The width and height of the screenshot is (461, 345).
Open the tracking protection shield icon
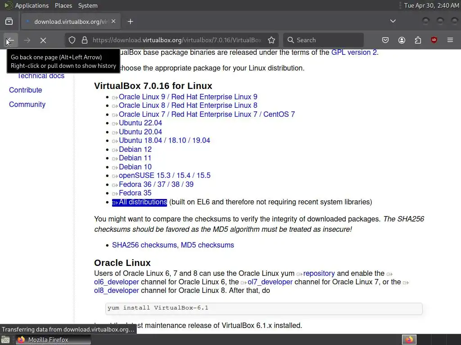click(x=72, y=40)
